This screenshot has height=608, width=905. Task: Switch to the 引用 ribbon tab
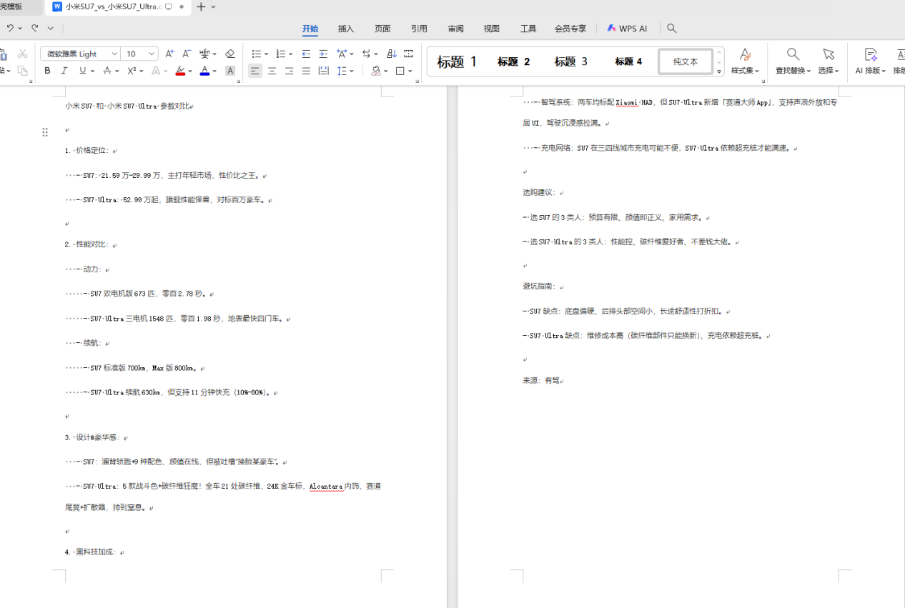point(419,29)
